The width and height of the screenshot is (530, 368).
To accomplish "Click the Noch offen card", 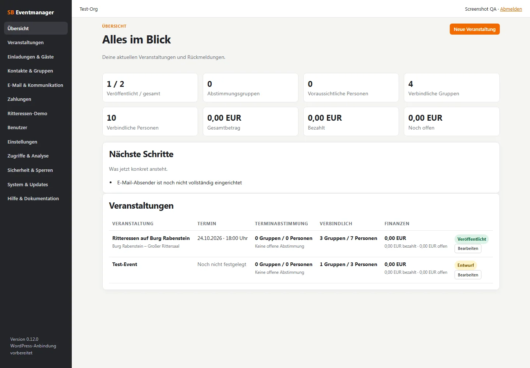I will (x=452, y=121).
